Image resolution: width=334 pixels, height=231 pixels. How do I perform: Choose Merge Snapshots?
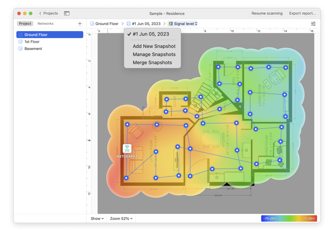[152, 63]
